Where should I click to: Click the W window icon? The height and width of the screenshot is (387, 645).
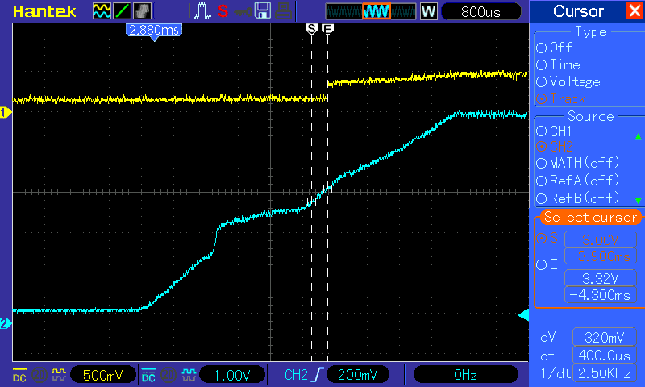(428, 11)
